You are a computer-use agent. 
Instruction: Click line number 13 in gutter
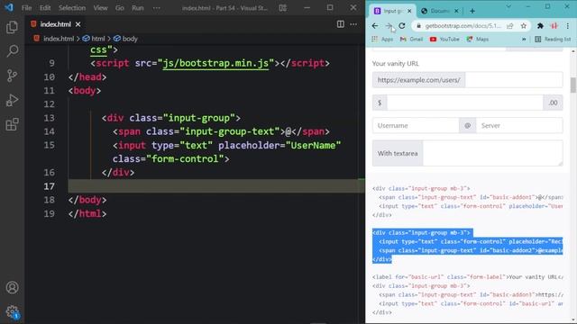[x=49, y=118]
